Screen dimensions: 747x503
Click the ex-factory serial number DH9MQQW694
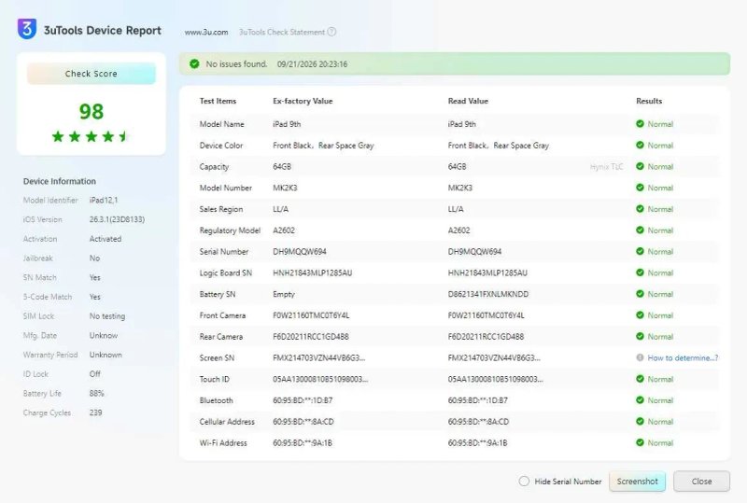[x=299, y=252]
